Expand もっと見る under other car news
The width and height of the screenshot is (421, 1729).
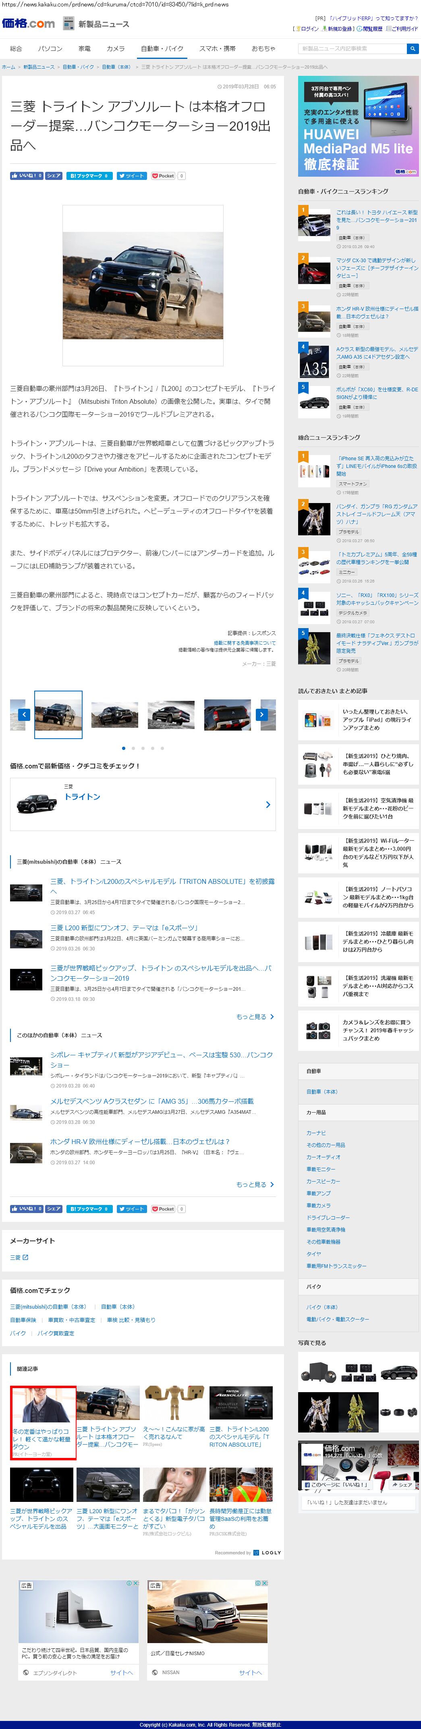tap(255, 1184)
